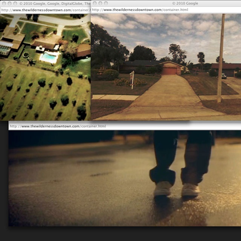Click the street view window's zoom button
The image size is (241, 241).
(106, 3)
